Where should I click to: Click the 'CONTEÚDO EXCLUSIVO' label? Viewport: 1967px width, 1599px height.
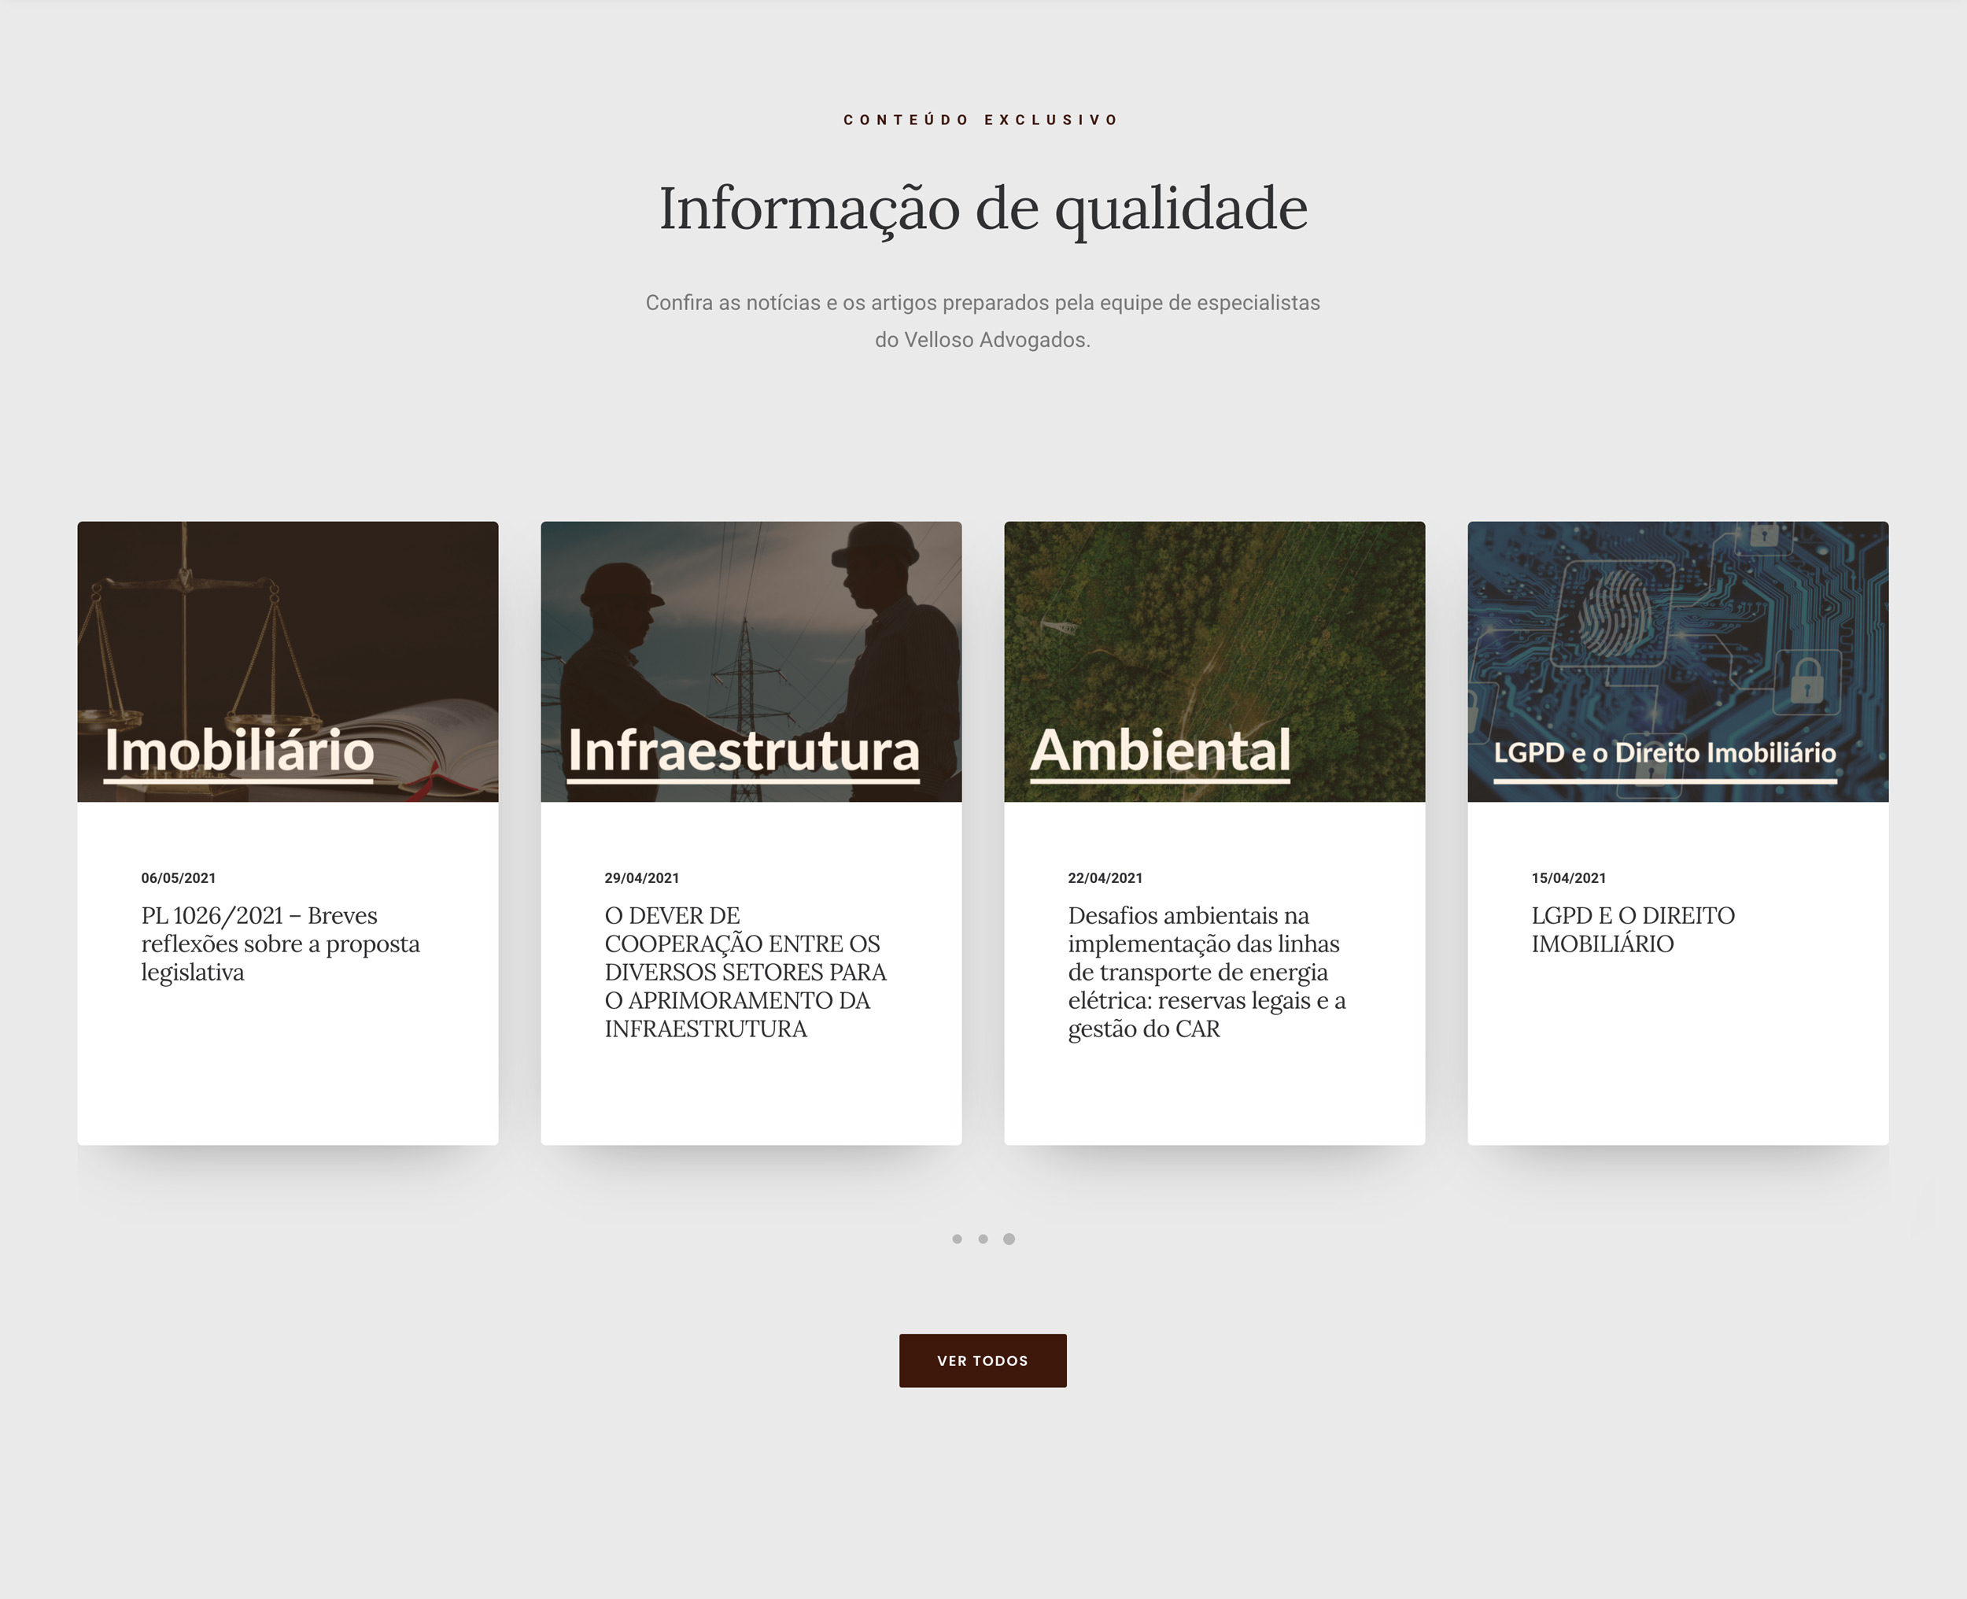pos(982,120)
